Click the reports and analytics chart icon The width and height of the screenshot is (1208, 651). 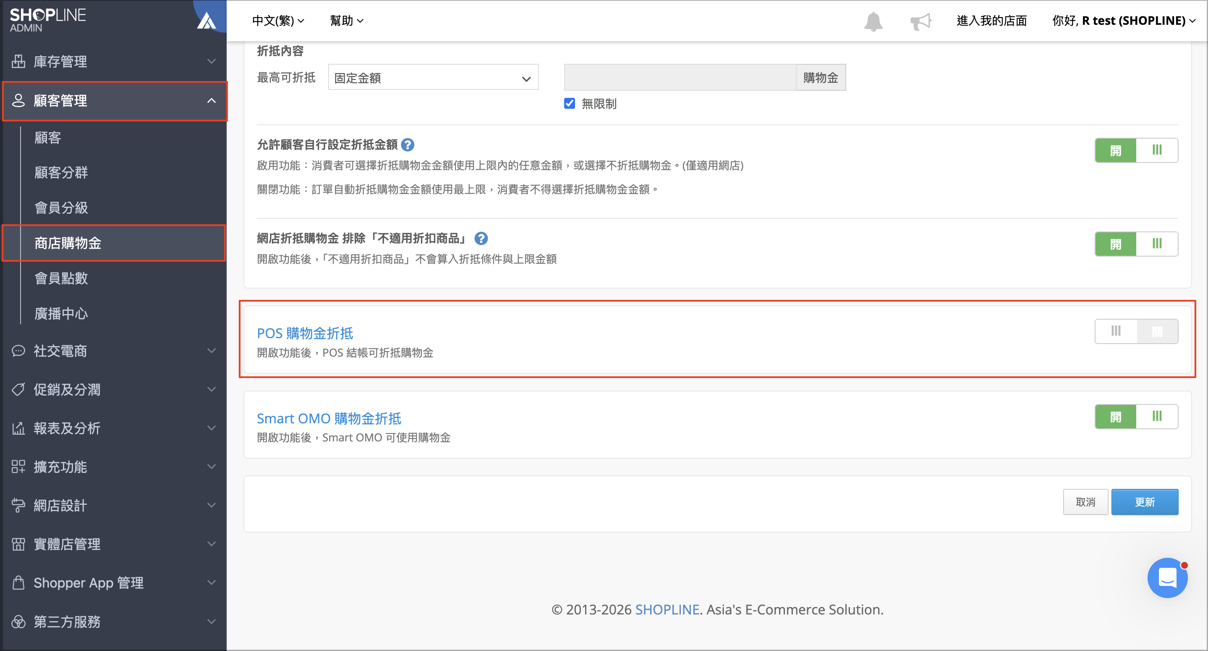pos(18,428)
